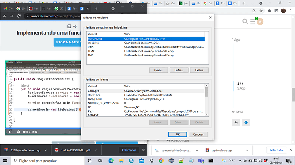Viewport: 295px width, 165px height.
Task: Expand options for the PDF download
Action: point(96,150)
